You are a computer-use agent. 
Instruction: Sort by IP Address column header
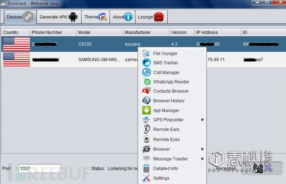217,32
